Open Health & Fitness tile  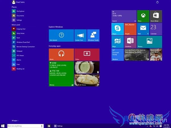(87, 80)
